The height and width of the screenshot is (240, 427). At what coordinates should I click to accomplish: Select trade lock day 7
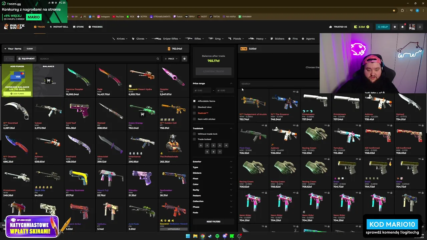coord(220,152)
